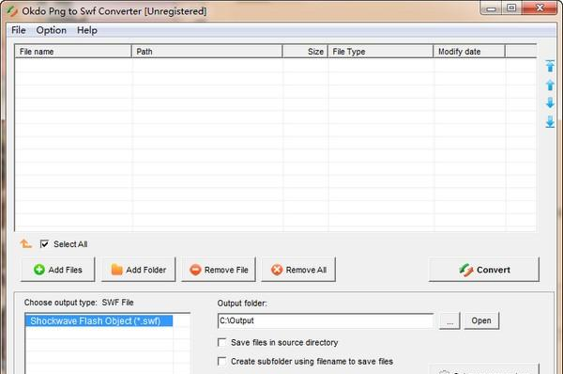Click the Okdo app icon in title bar
Image resolution: width=563 pixels, height=374 pixels.
coord(12,11)
